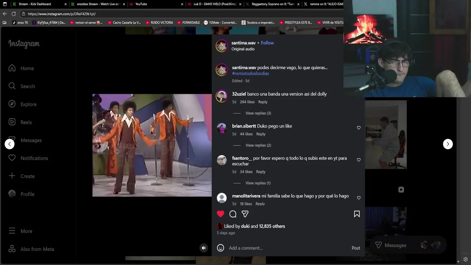Image resolution: width=471 pixels, height=265 pixels.
Task: Reply to 32uziel's comment
Action: click(263, 102)
